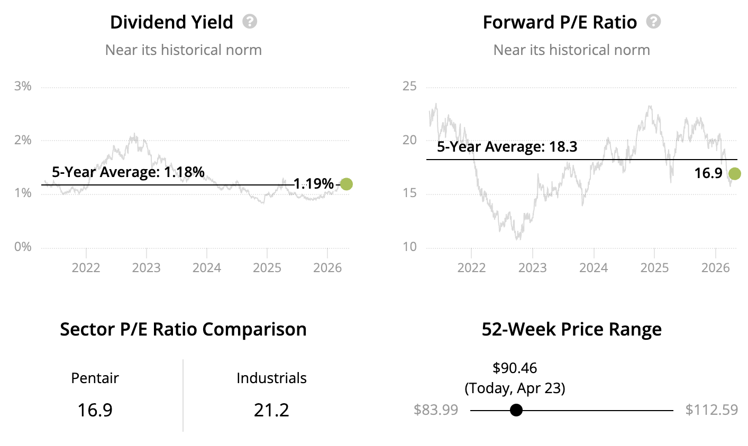Image resolution: width=748 pixels, height=446 pixels.
Task: Click the Industrials P/E value of 21.2
Action: point(271,410)
